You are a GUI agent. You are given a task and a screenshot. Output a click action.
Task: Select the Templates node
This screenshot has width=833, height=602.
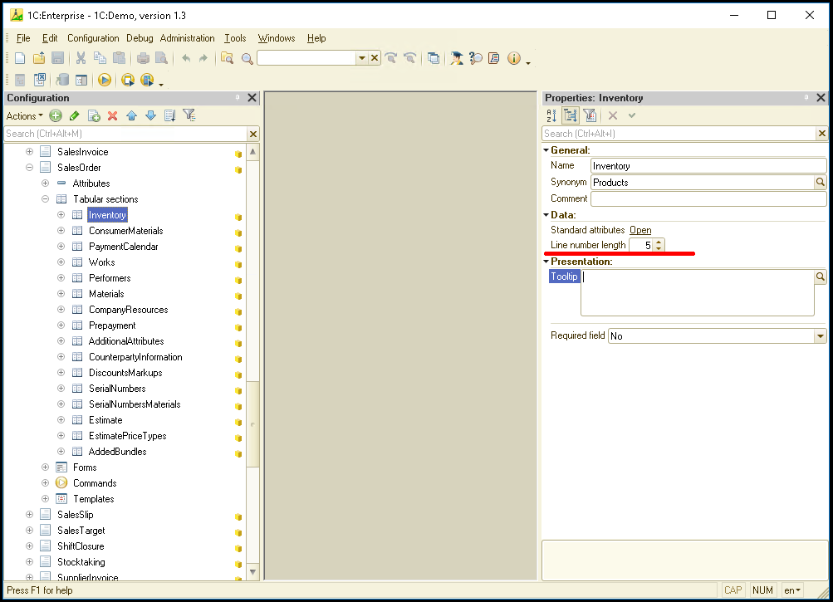click(x=94, y=499)
